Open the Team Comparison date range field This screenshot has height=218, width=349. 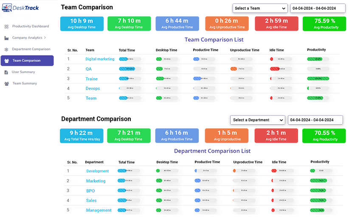[x=318, y=8]
